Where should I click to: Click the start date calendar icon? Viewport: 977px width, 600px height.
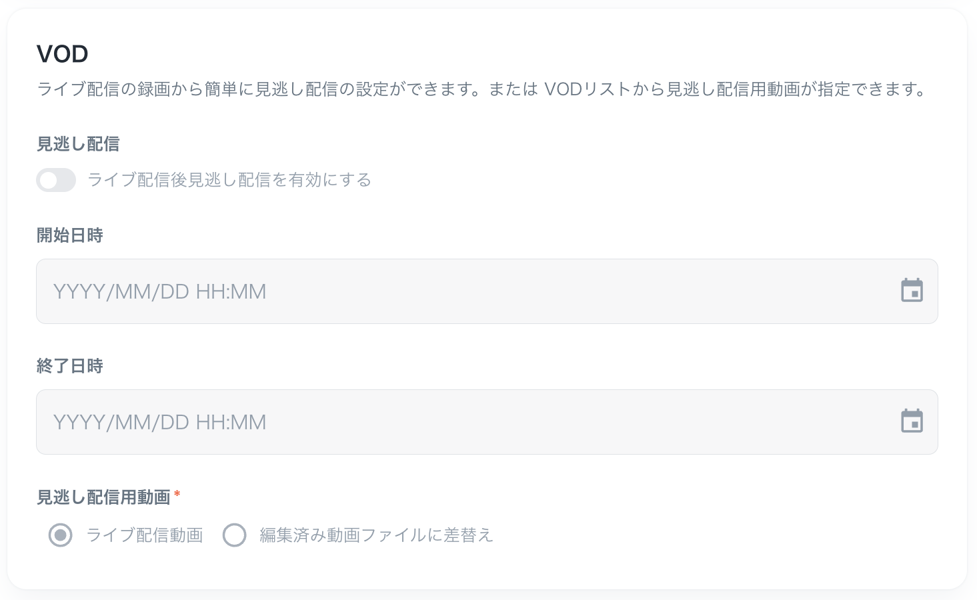(x=912, y=291)
